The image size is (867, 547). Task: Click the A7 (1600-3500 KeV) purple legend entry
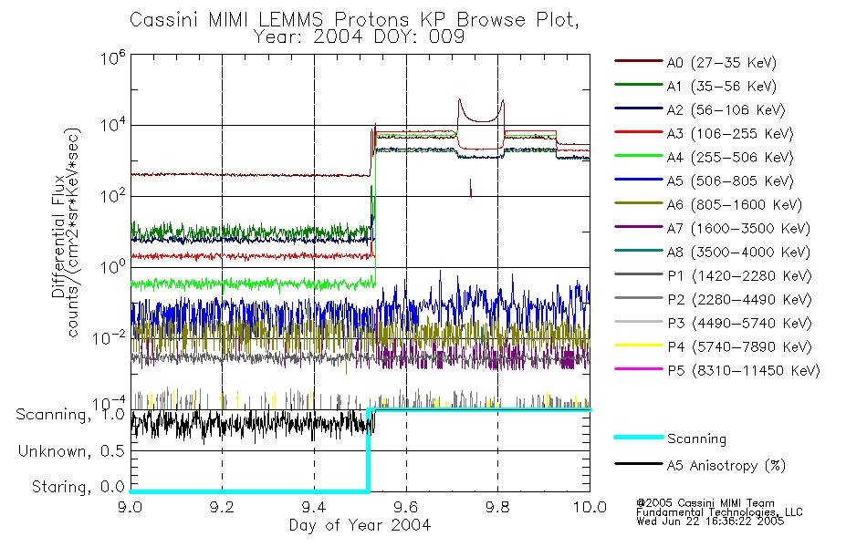pos(712,228)
